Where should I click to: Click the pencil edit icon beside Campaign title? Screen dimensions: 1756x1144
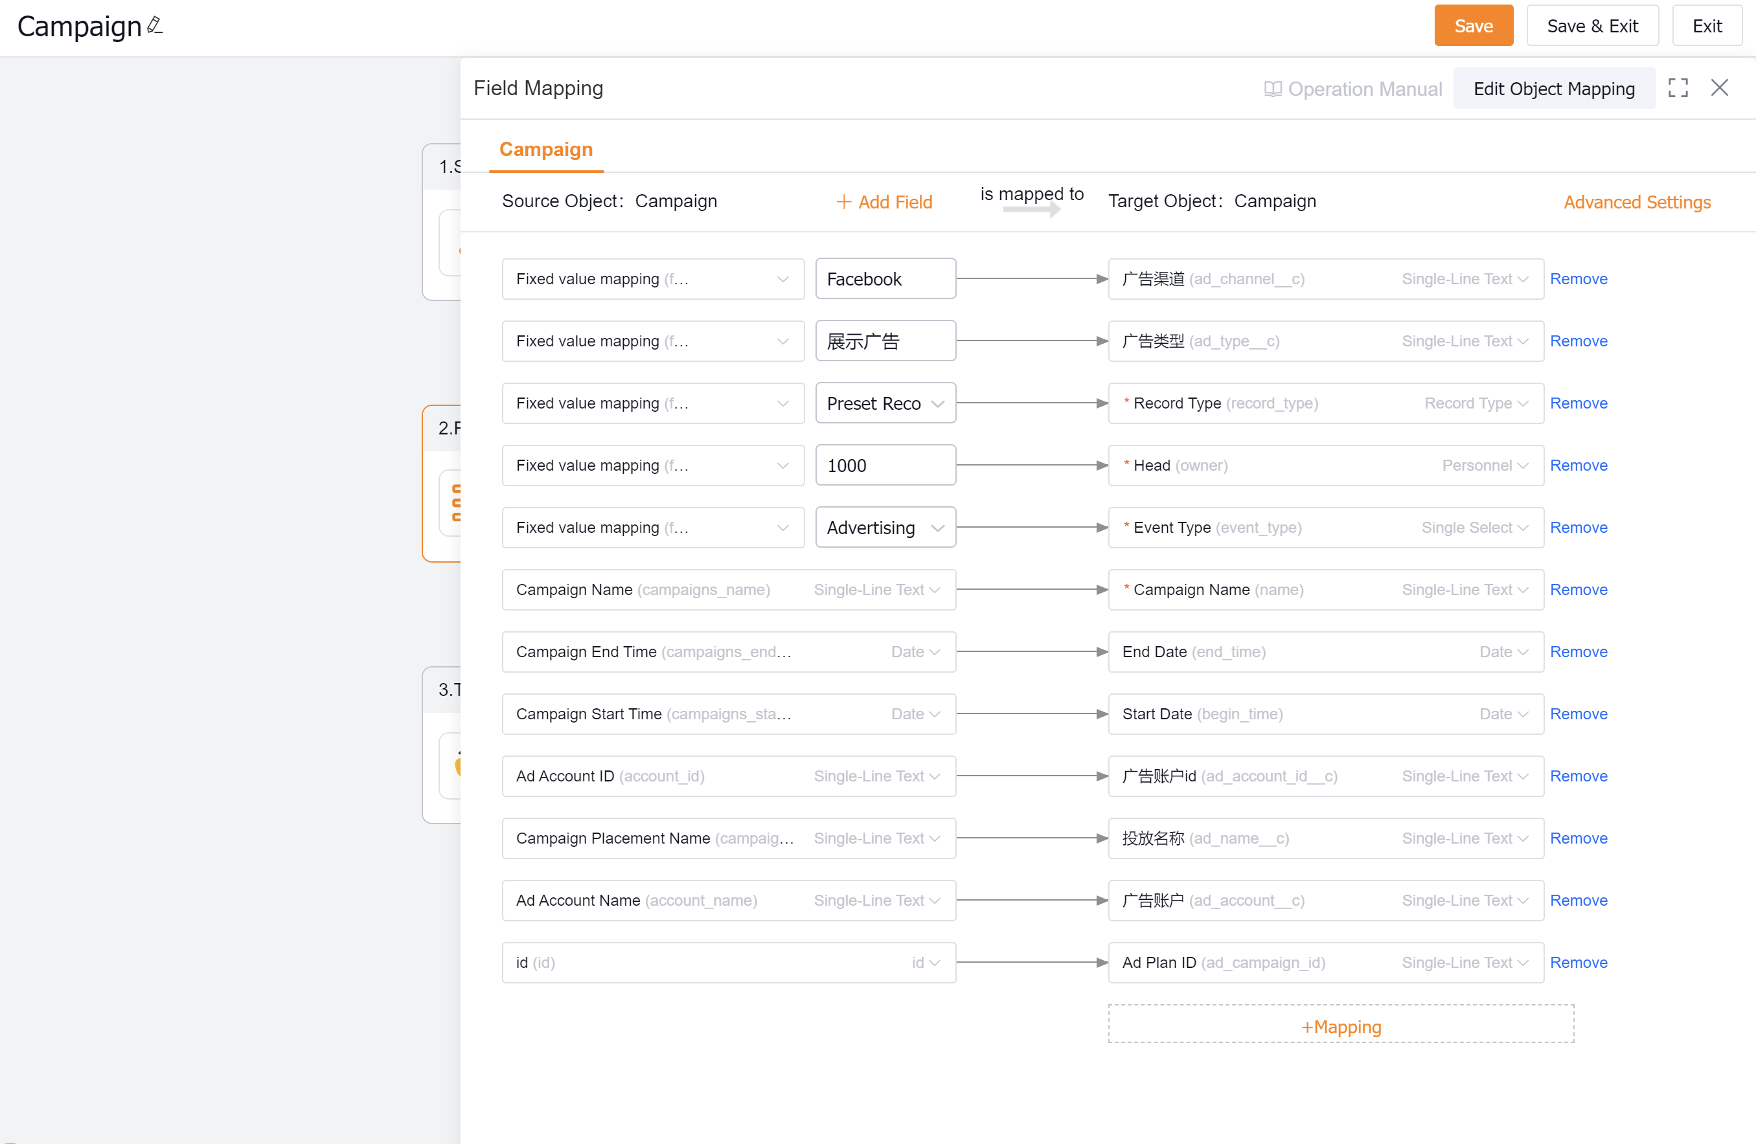tap(155, 25)
